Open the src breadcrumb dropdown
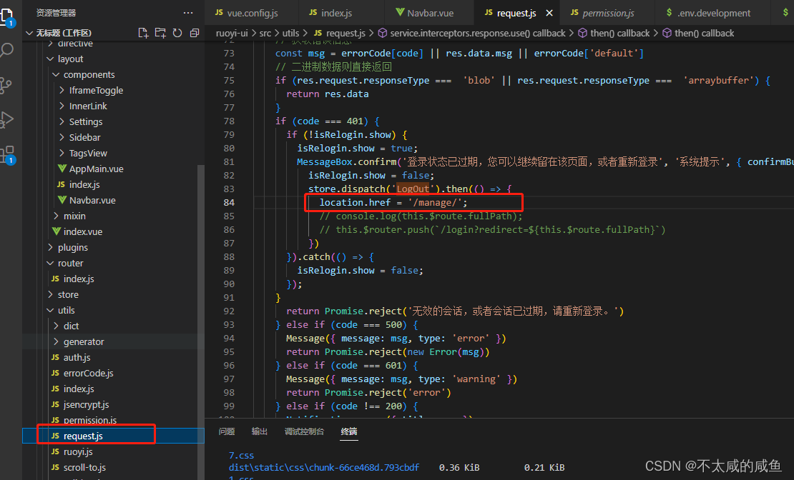This screenshot has width=794, height=480. 265,33
